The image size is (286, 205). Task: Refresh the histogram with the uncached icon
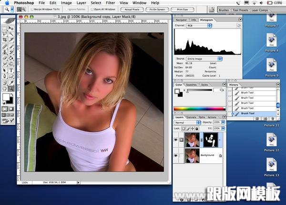[x=239, y=26]
